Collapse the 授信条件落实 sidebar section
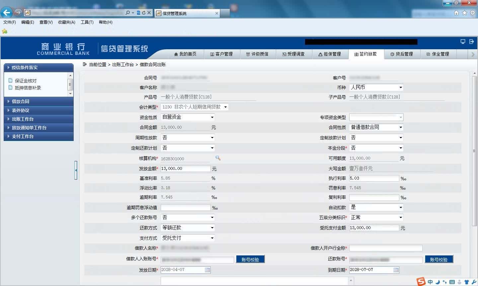The height and width of the screenshot is (286, 478). [x=39, y=68]
